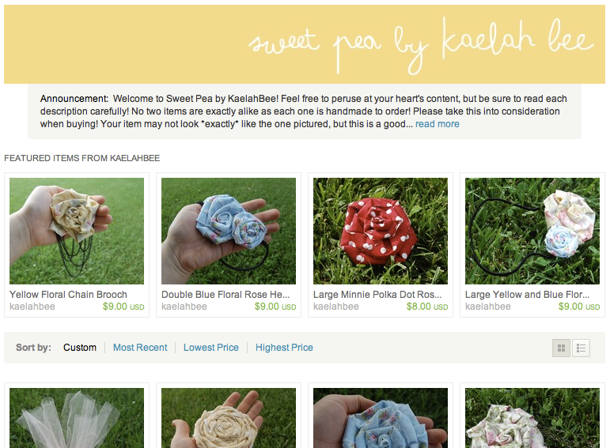Select the Custom sort option

click(x=80, y=348)
